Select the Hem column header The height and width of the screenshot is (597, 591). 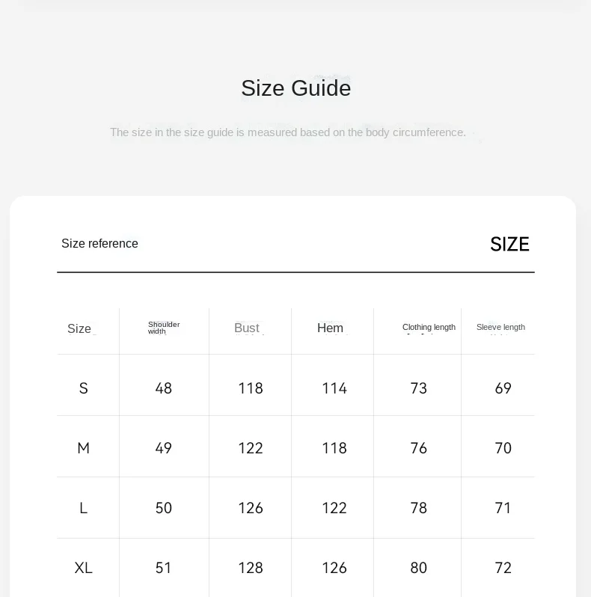point(330,328)
